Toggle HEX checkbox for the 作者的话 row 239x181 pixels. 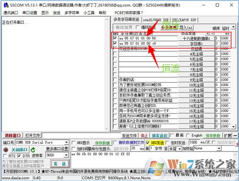point(115,80)
